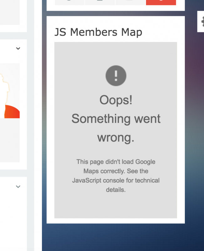Click the JS Members Map widget title

click(x=98, y=32)
